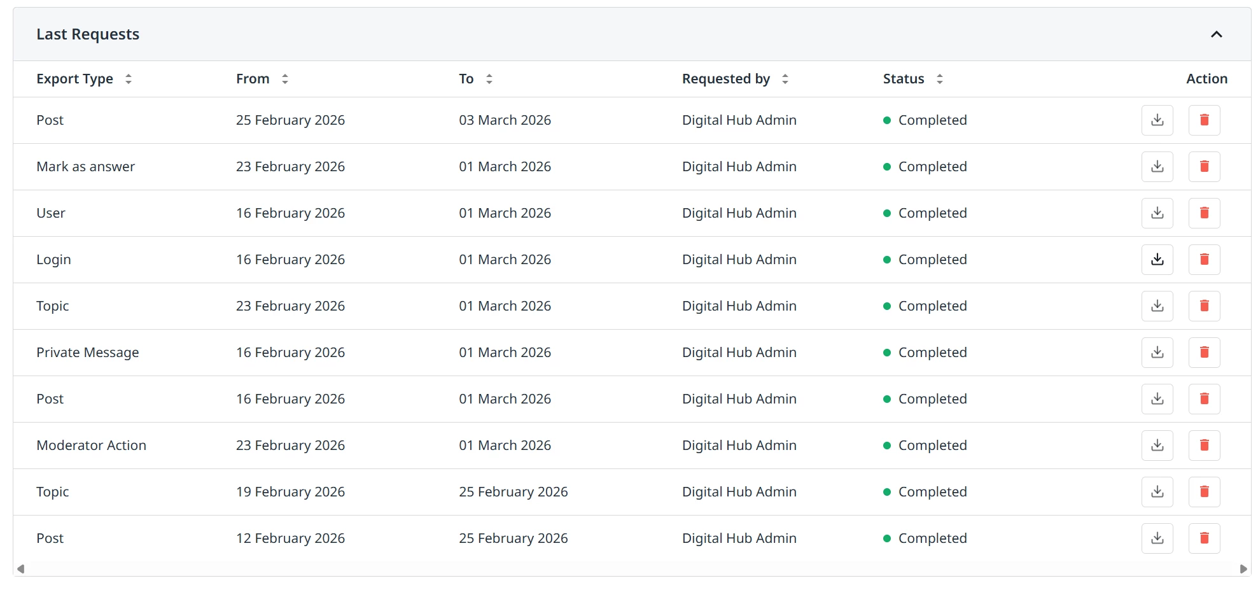
Task: Delete the Moderator Action export request
Action: (1204, 446)
